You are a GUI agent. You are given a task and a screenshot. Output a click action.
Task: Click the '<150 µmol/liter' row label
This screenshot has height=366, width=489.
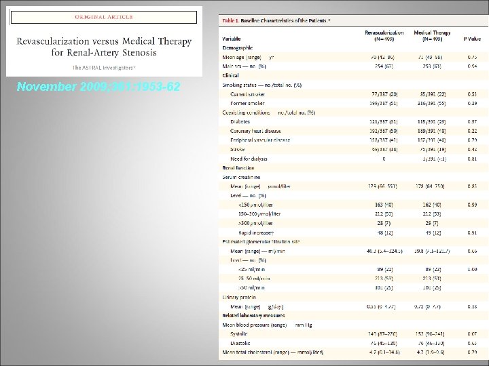[x=255, y=205]
